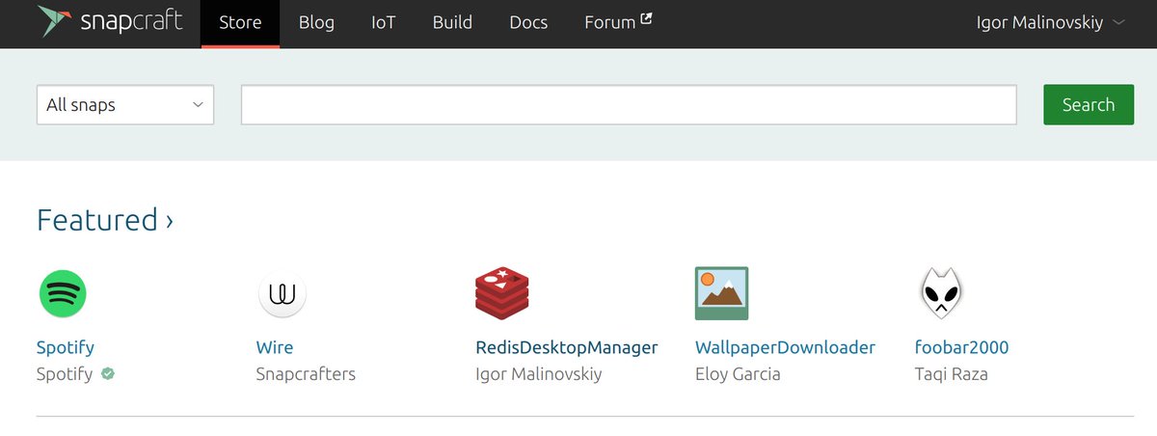Open the Forum menu item
The height and width of the screenshot is (436, 1157).
coord(618,22)
